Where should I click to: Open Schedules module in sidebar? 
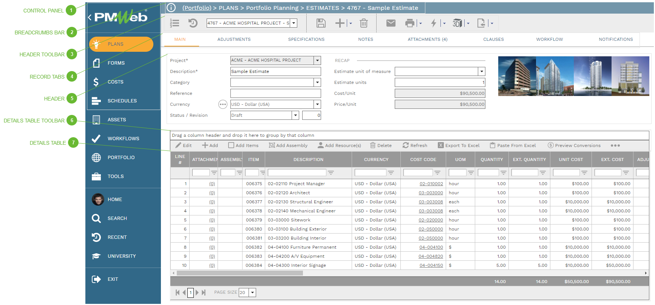(x=123, y=101)
